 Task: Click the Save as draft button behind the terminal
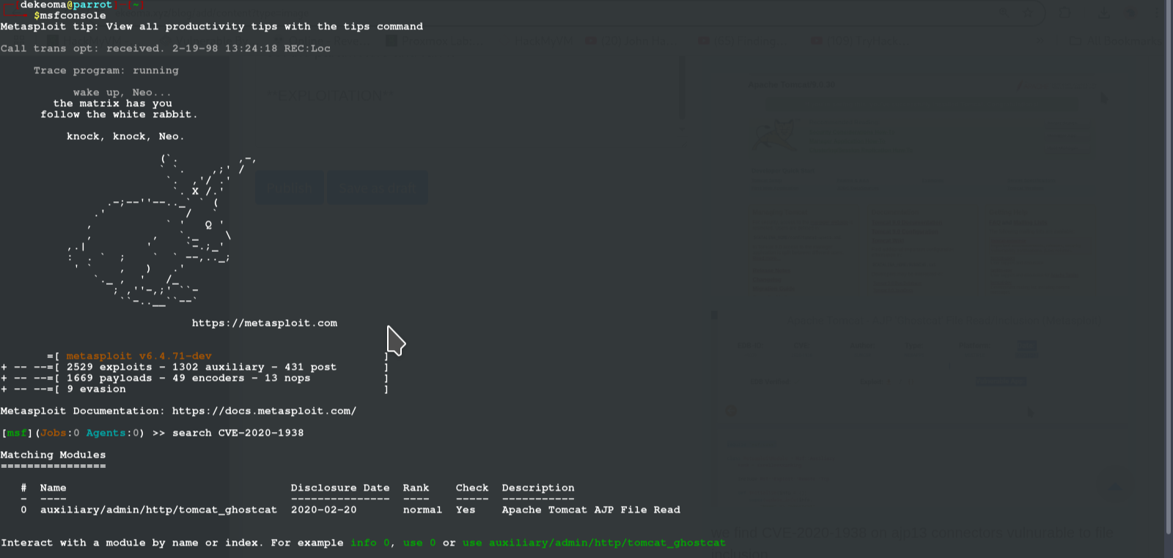377,188
